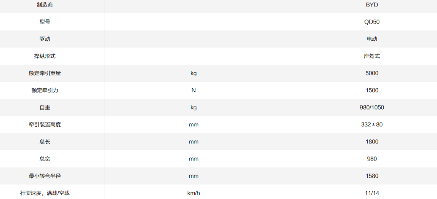Select the km/h unit cell
Screen dimensions: 437x199
(x=194, y=193)
